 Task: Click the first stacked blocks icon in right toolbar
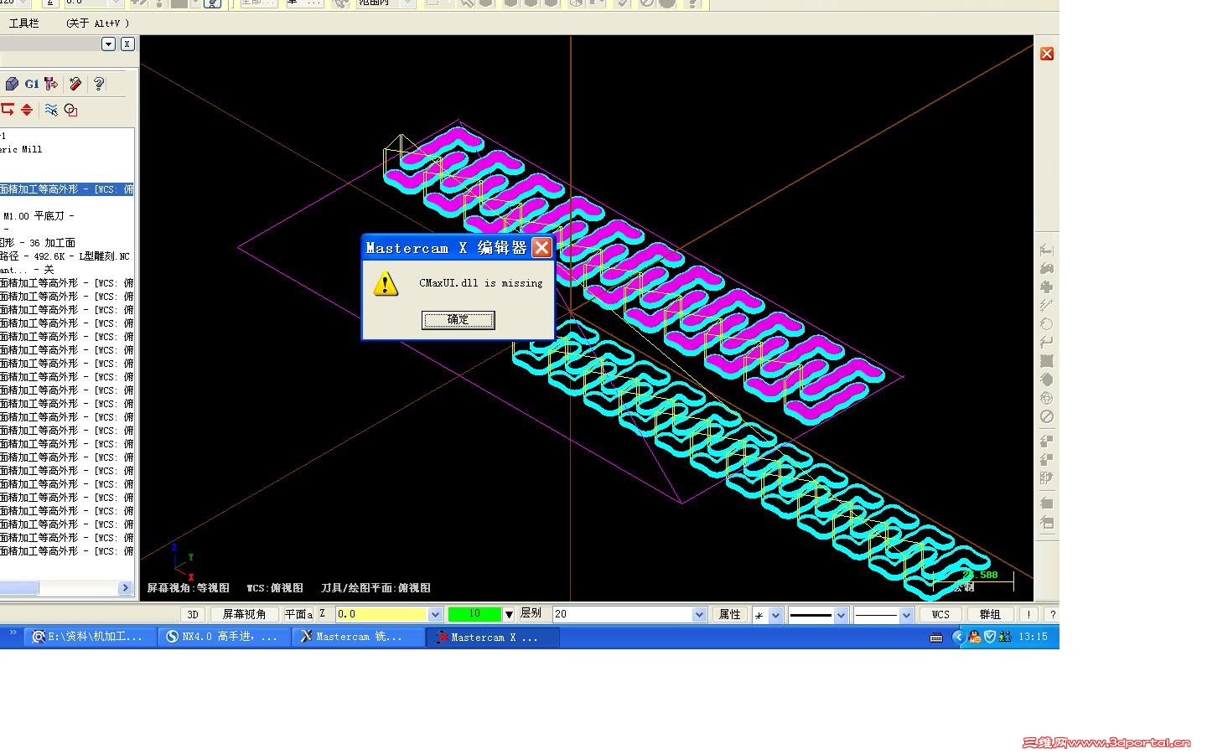[x=1047, y=441]
